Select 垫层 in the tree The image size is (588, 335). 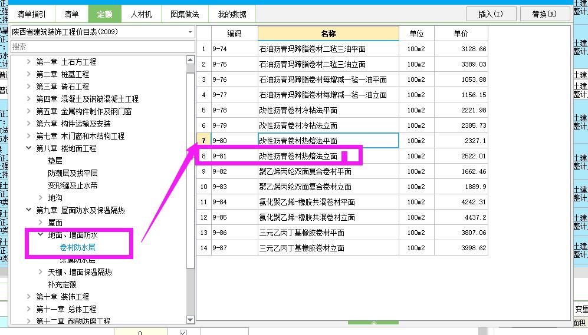click(x=55, y=161)
